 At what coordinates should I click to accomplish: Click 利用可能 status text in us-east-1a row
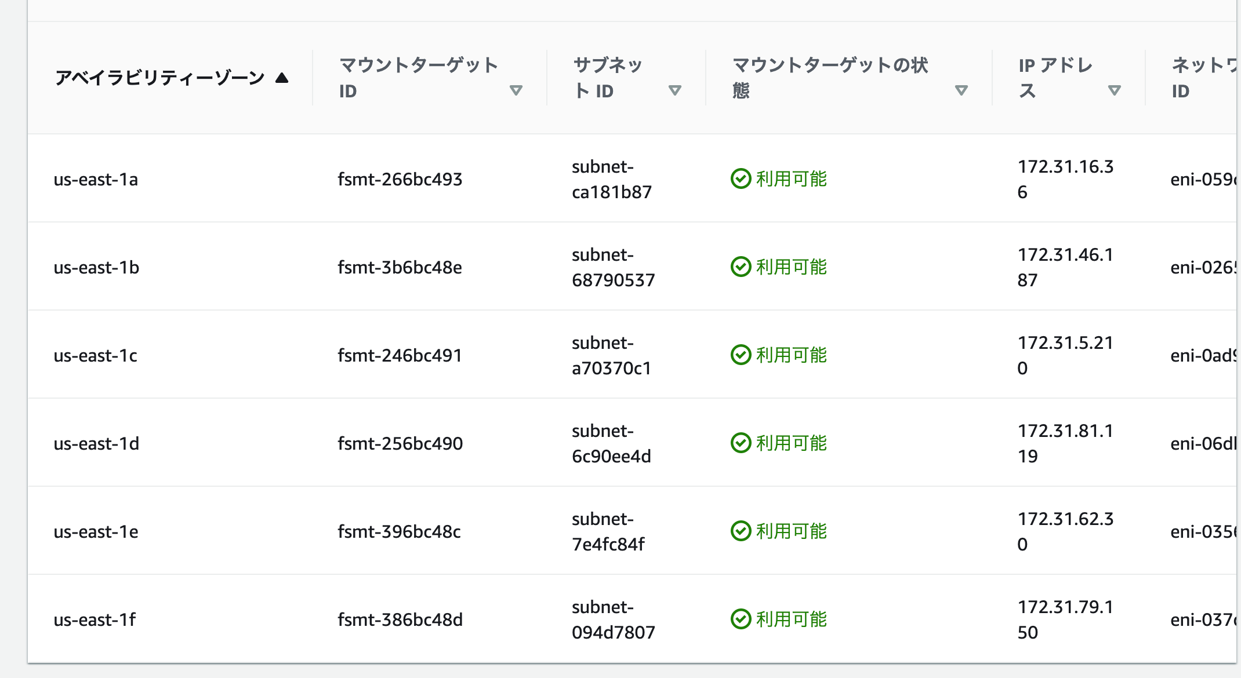(792, 179)
